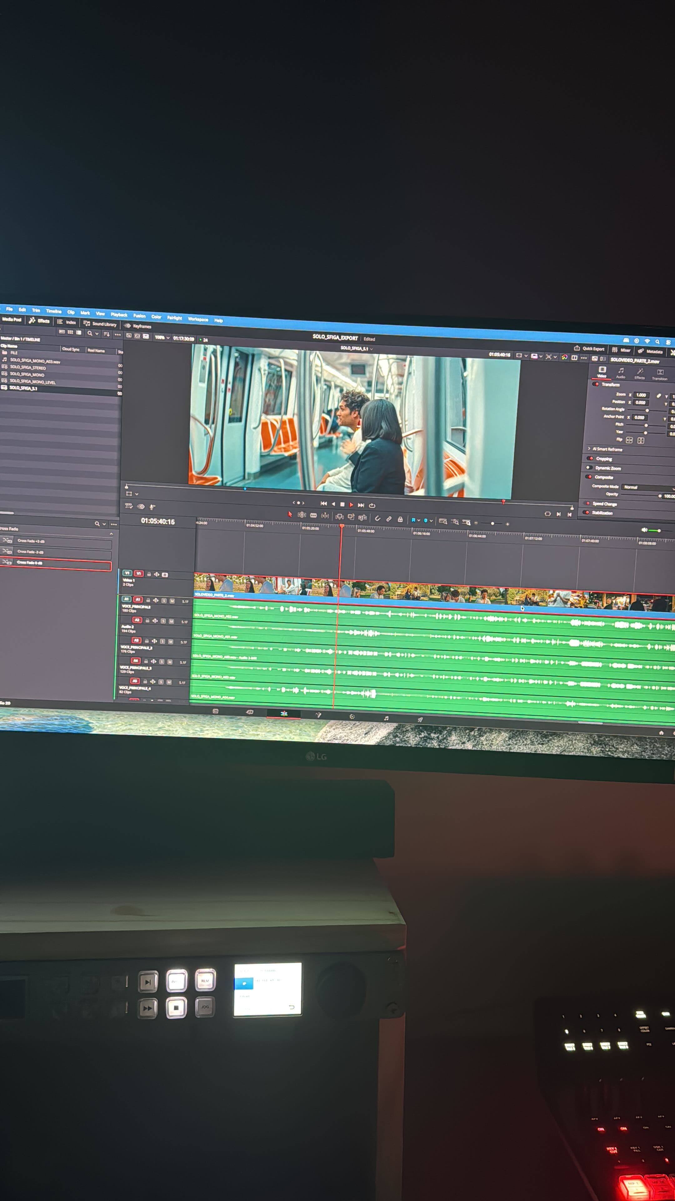The image size is (675, 1201).
Task: Open the Composite Mode Normal dropdown
Action: 648,487
